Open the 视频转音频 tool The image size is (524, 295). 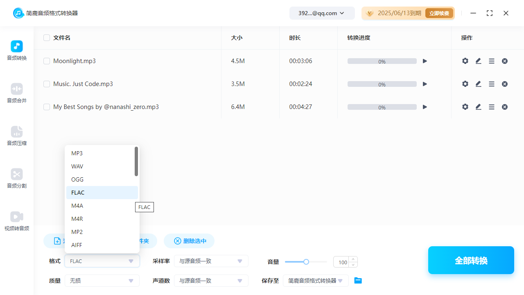(16, 221)
